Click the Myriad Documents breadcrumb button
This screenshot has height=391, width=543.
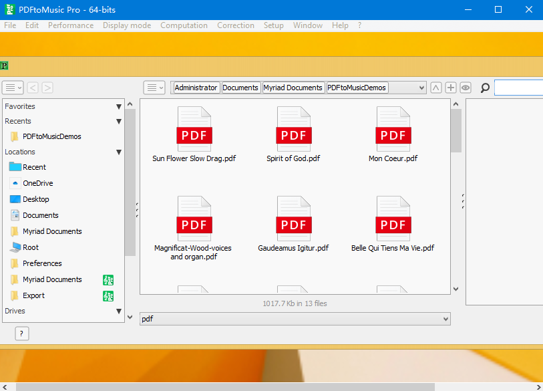coord(293,87)
